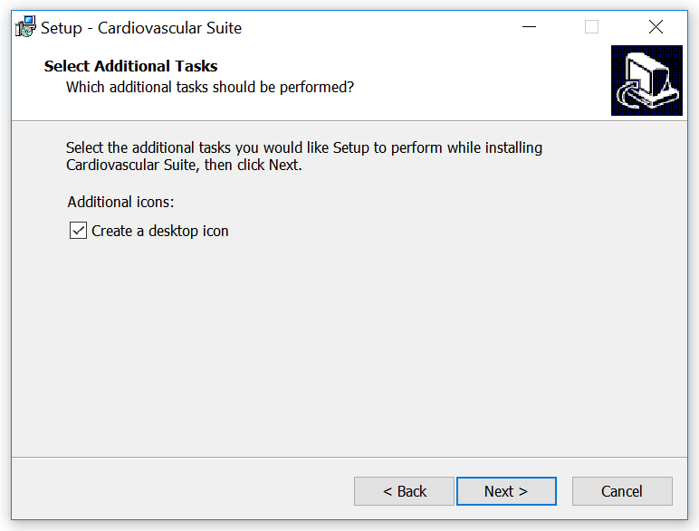Click "Which additional tasks should be performed?" text

pyautogui.click(x=209, y=87)
